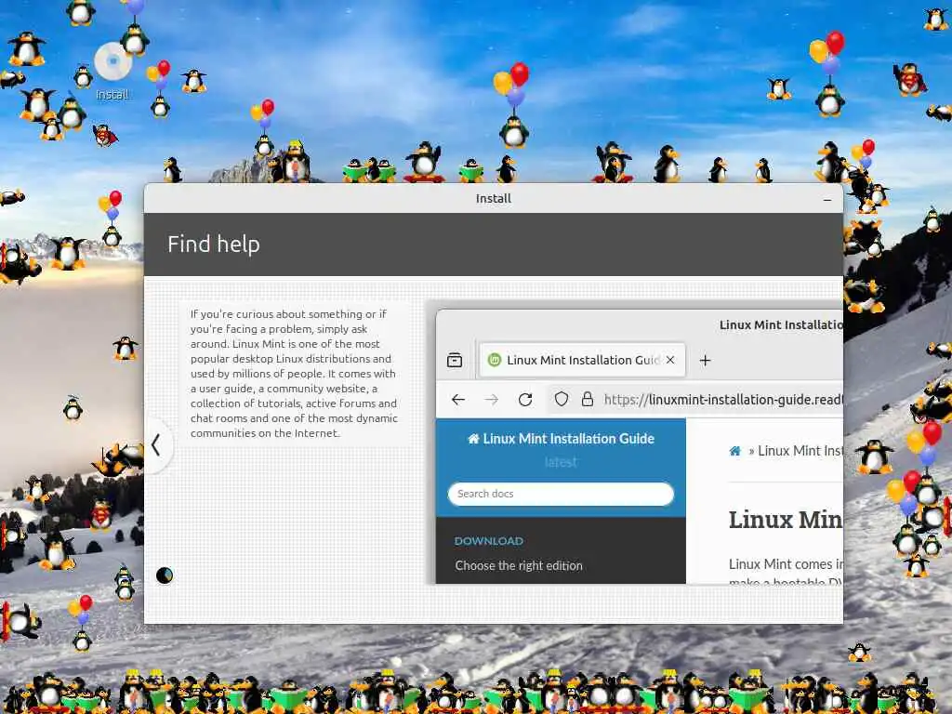Click the browser back arrow

coord(458,400)
